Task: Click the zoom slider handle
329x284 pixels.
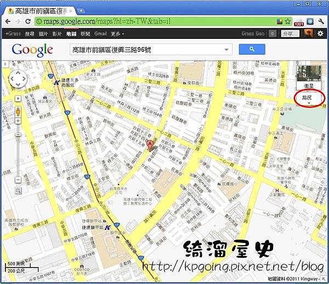Action: point(18,134)
